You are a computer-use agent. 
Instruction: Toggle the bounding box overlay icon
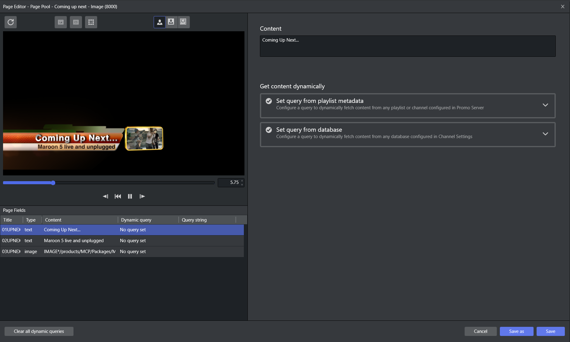[91, 22]
